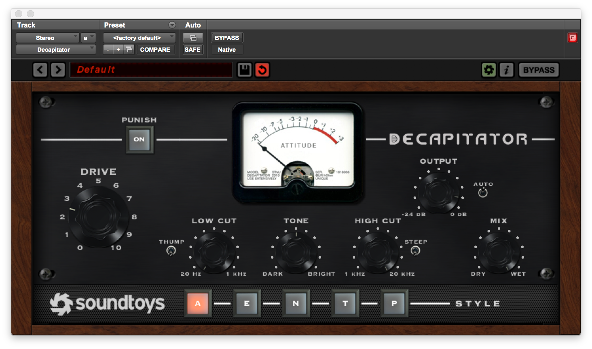The height and width of the screenshot is (349, 592).
Task: Select style P
Action: pyautogui.click(x=394, y=303)
